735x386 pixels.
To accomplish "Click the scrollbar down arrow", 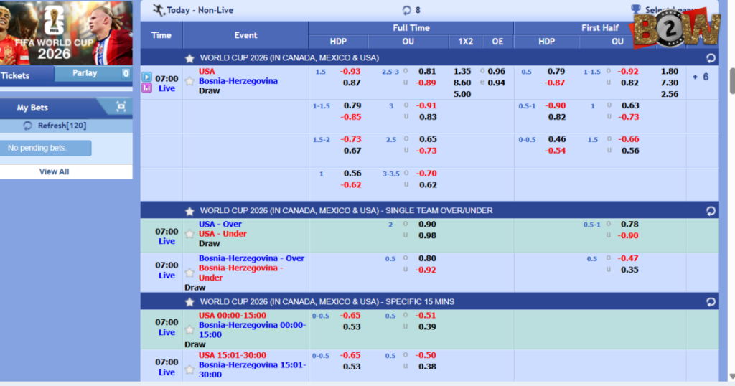I will (x=731, y=377).
